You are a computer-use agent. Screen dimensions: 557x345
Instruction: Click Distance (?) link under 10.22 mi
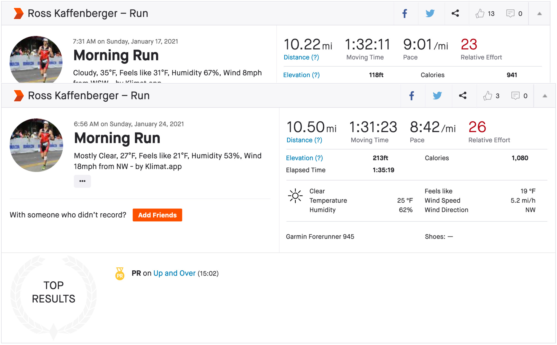tap(301, 57)
